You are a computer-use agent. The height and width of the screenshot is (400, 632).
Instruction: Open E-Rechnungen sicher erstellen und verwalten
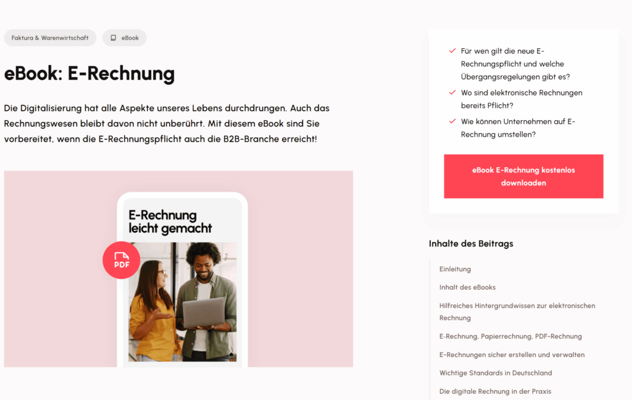pyautogui.click(x=512, y=354)
